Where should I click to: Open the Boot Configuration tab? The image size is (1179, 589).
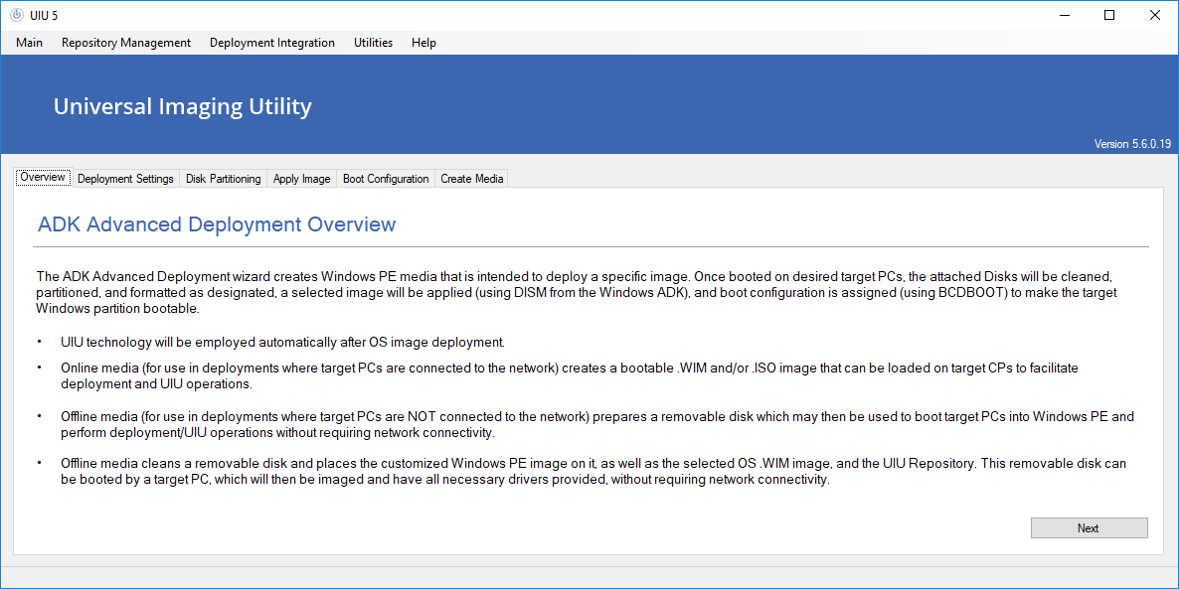coord(386,179)
